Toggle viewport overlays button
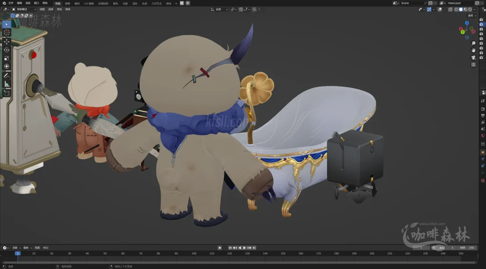Image resolution: width=486 pixels, height=269 pixels. (439, 9)
